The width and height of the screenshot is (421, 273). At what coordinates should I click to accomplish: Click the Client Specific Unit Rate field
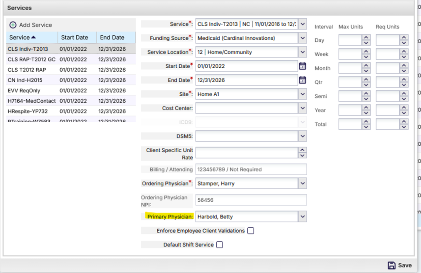[247, 153]
